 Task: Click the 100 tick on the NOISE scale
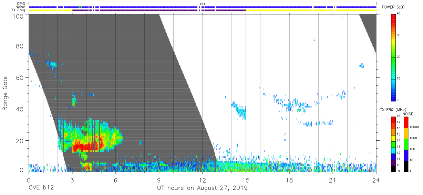point(413,149)
